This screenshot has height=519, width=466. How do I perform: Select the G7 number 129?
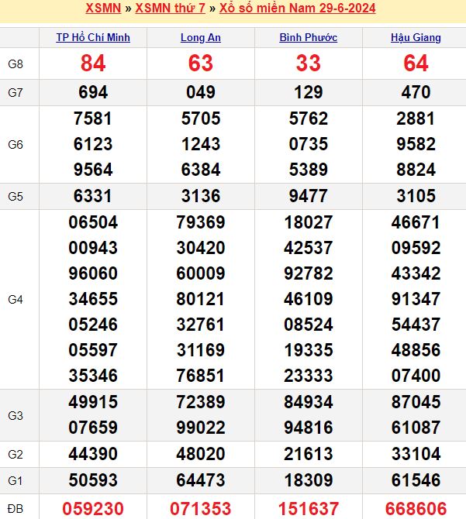click(x=308, y=93)
